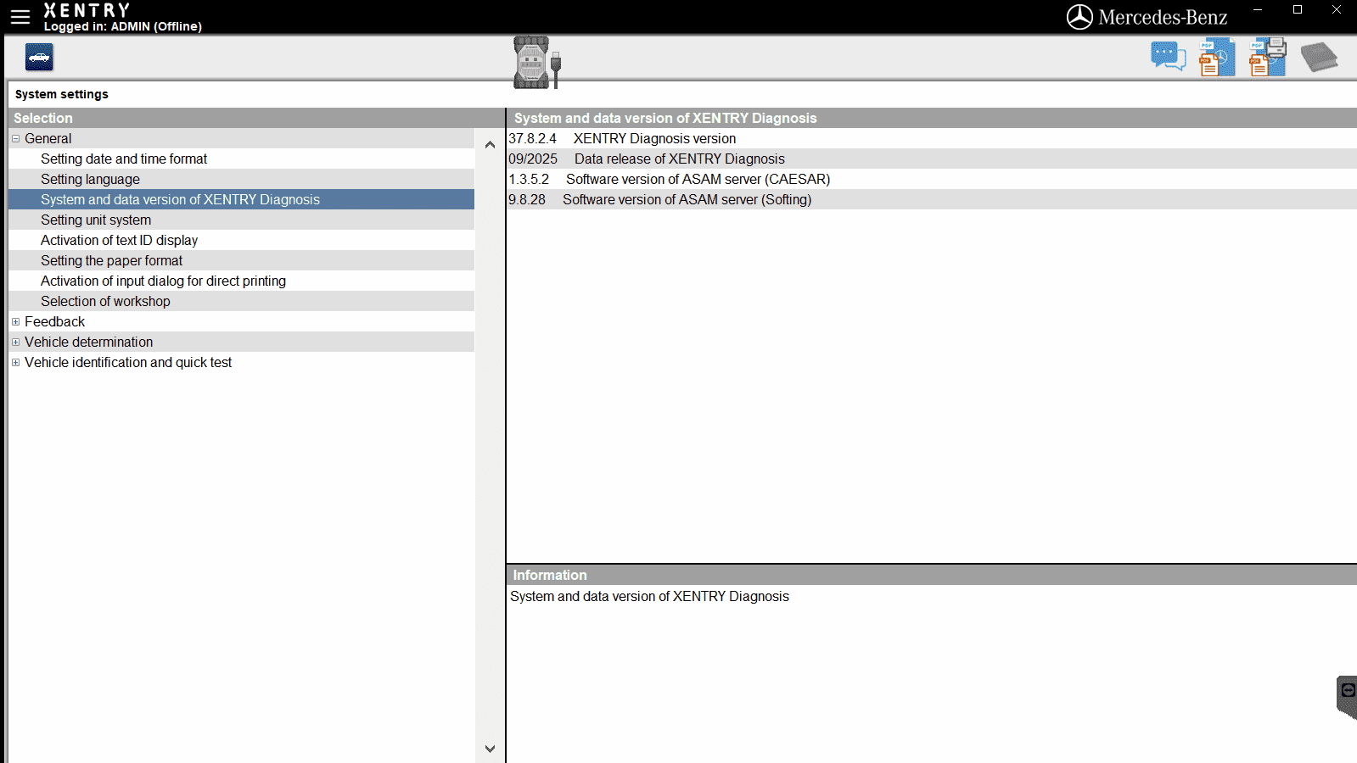Open Setting unit system entry
The width and height of the screenshot is (1357, 763).
96,220
